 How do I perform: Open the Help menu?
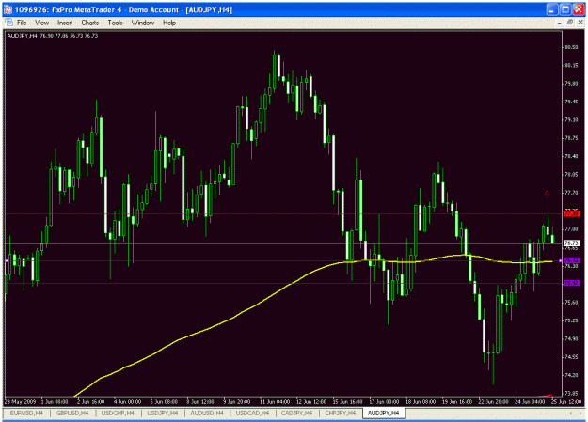click(169, 23)
